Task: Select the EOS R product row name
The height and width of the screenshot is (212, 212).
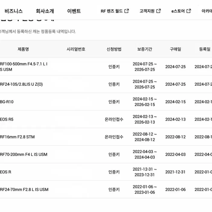Action: tap(5, 172)
